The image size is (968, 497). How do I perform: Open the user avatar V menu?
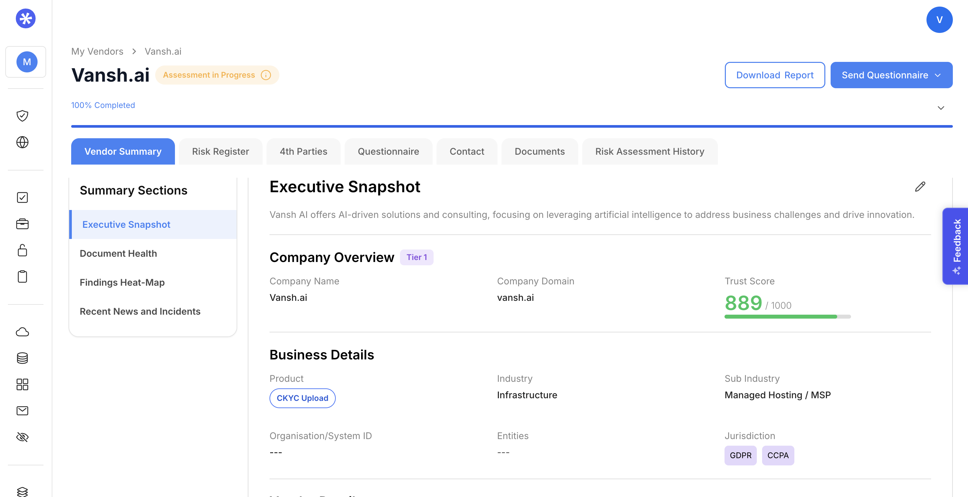939,20
